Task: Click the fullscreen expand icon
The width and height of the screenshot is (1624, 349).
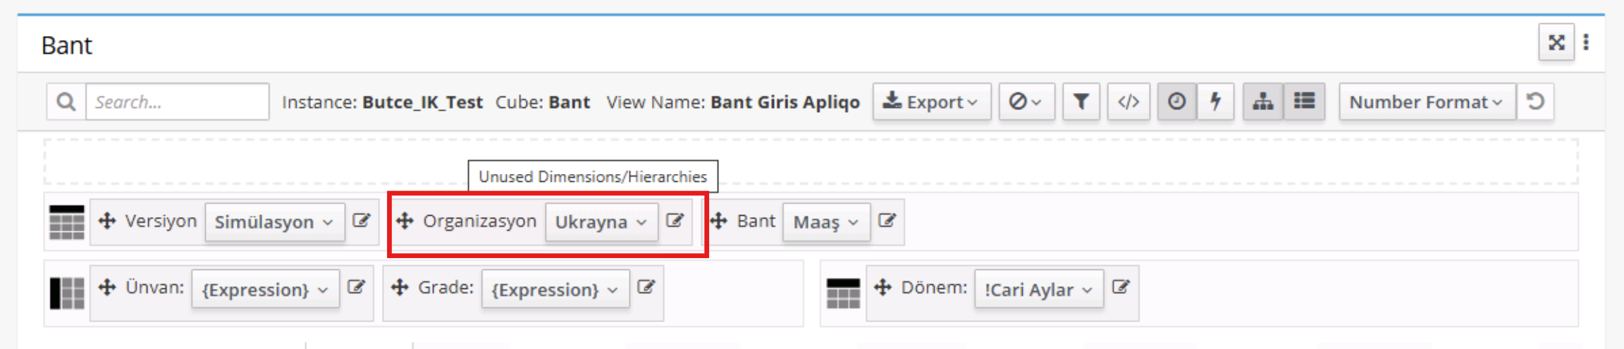Action: click(1556, 43)
